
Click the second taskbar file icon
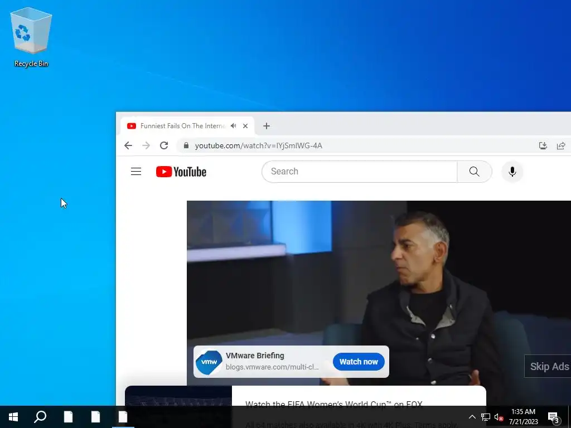[95, 417]
